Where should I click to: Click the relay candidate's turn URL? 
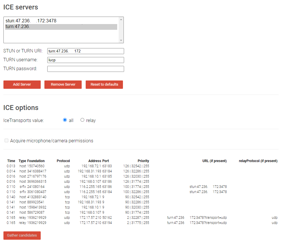pyautogui.click(x=197, y=218)
